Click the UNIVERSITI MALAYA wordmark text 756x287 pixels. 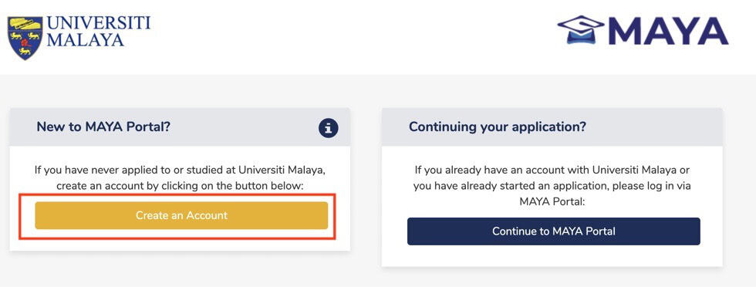(99, 32)
